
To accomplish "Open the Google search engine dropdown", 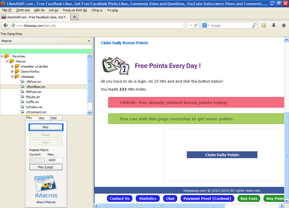I will click(x=209, y=26).
